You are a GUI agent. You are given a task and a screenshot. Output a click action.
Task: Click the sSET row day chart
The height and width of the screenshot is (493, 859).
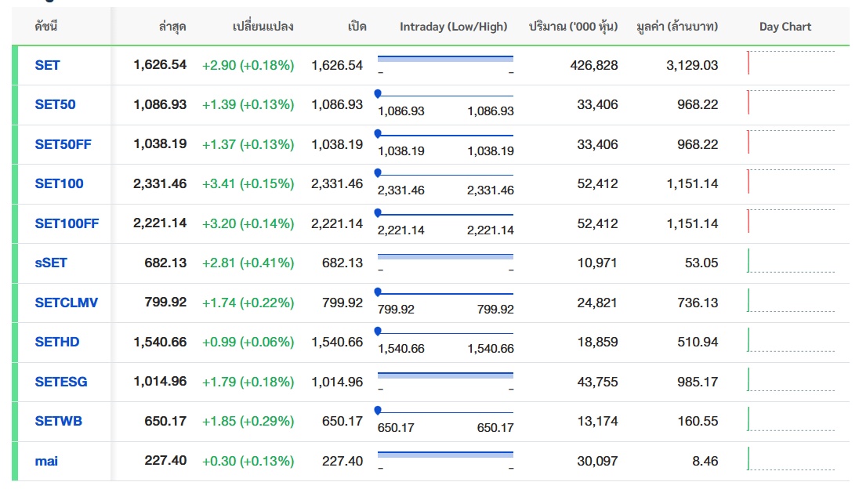tap(791, 261)
